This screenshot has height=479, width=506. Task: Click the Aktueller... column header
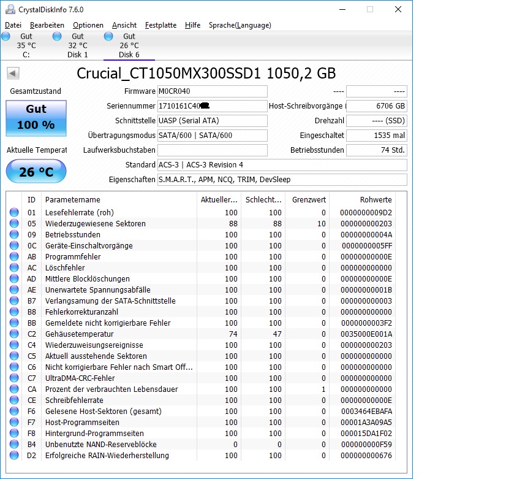(219, 199)
